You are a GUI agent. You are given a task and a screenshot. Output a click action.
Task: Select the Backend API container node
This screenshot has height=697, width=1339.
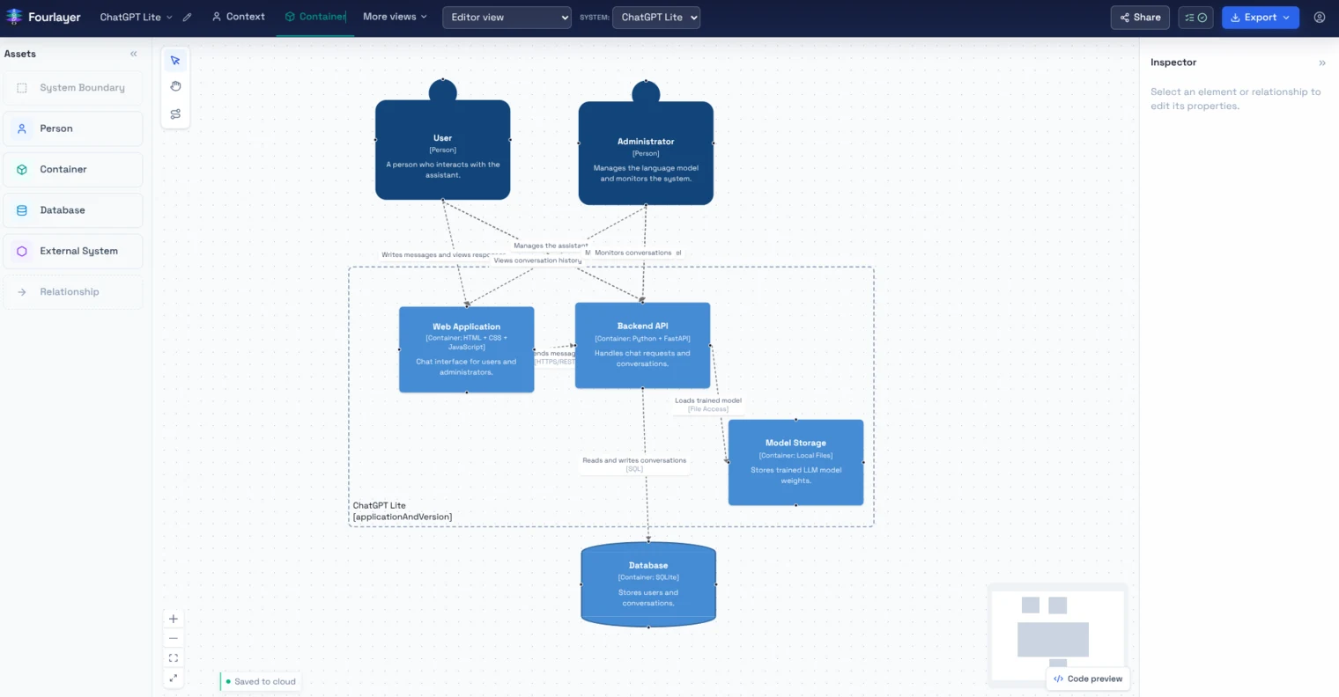click(x=642, y=345)
